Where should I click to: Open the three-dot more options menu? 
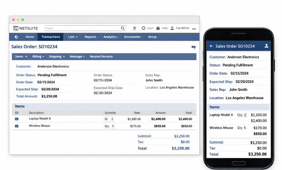pos(194,29)
